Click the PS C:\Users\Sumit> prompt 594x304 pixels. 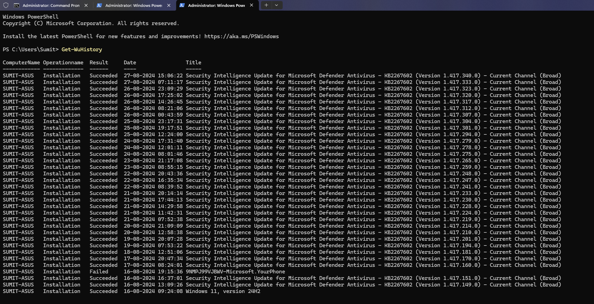(31, 50)
